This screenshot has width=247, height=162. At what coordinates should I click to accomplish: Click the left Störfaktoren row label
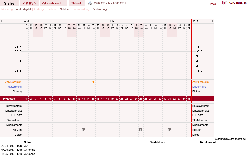pyautogui.click(x=14, y=120)
